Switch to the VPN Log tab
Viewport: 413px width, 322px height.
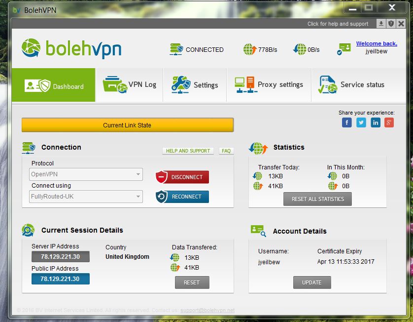[x=129, y=85]
